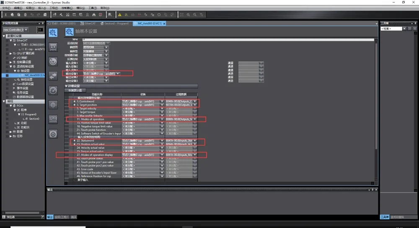Click the yellow warning triangle toolbar icon
This screenshot has width=419, height=228.
[119, 15]
